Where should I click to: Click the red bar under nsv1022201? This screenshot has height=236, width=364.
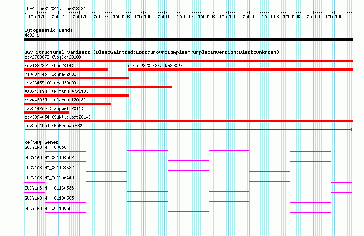66,70
